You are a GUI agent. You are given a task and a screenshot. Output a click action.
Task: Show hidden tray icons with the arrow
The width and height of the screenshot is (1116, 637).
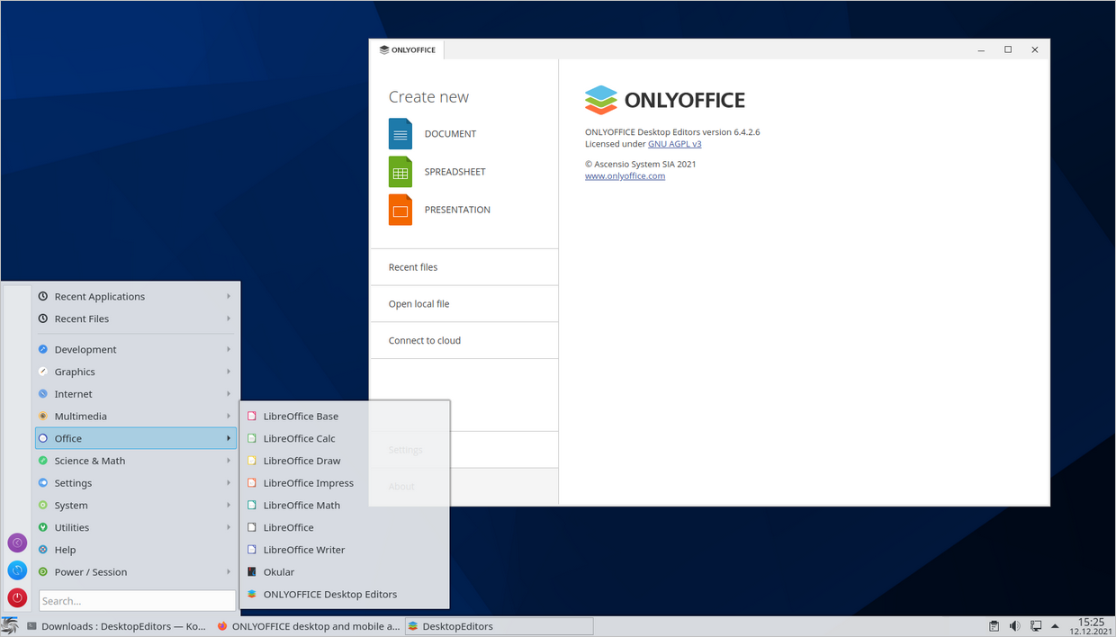click(x=1055, y=625)
